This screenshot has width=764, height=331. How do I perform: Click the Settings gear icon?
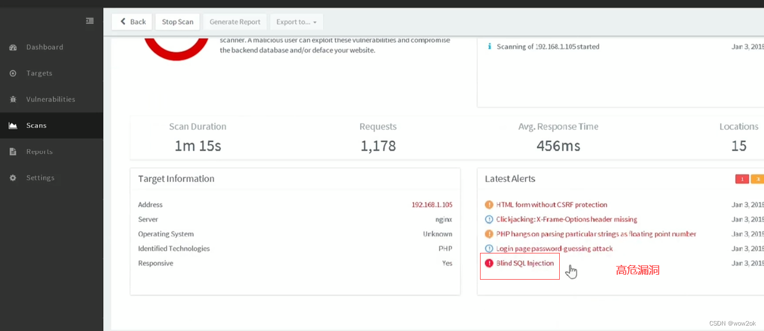click(x=13, y=178)
